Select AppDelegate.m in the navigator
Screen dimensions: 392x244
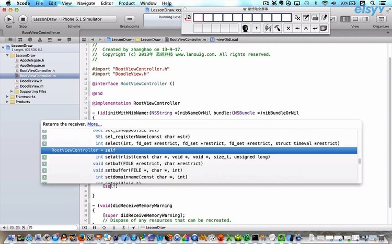tap(32, 65)
